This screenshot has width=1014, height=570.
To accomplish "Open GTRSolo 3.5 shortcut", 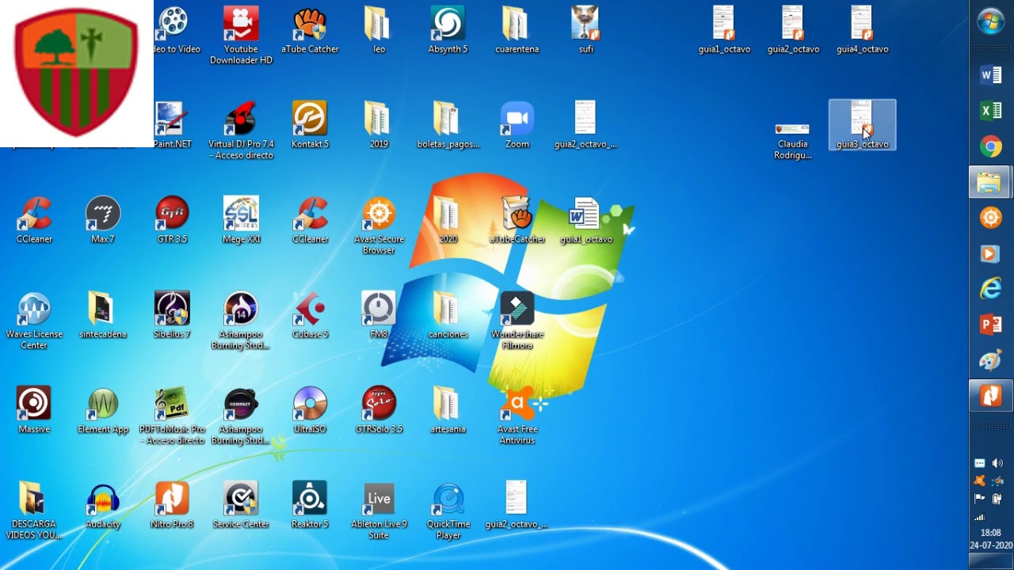I will [x=379, y=409].
